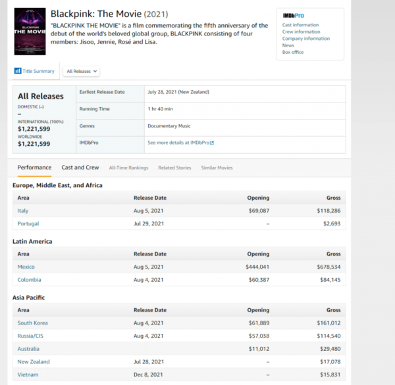This screenshot has height=385, width=395.
Task: Switch to Related Stories tab
Action: pos(174,168)
